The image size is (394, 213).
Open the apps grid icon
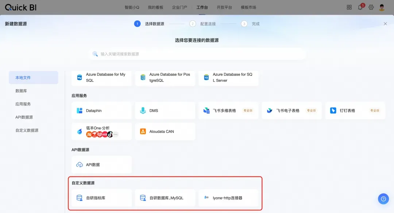click(349, 7)
